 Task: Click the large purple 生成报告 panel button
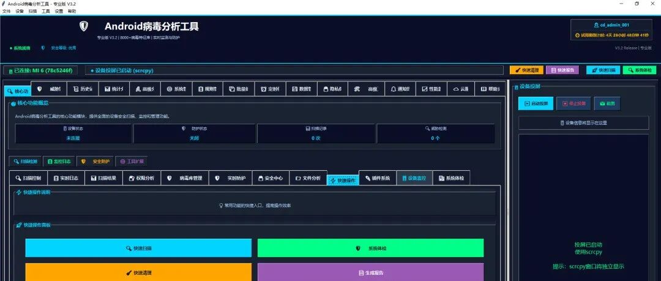click(x=370, y=272)
